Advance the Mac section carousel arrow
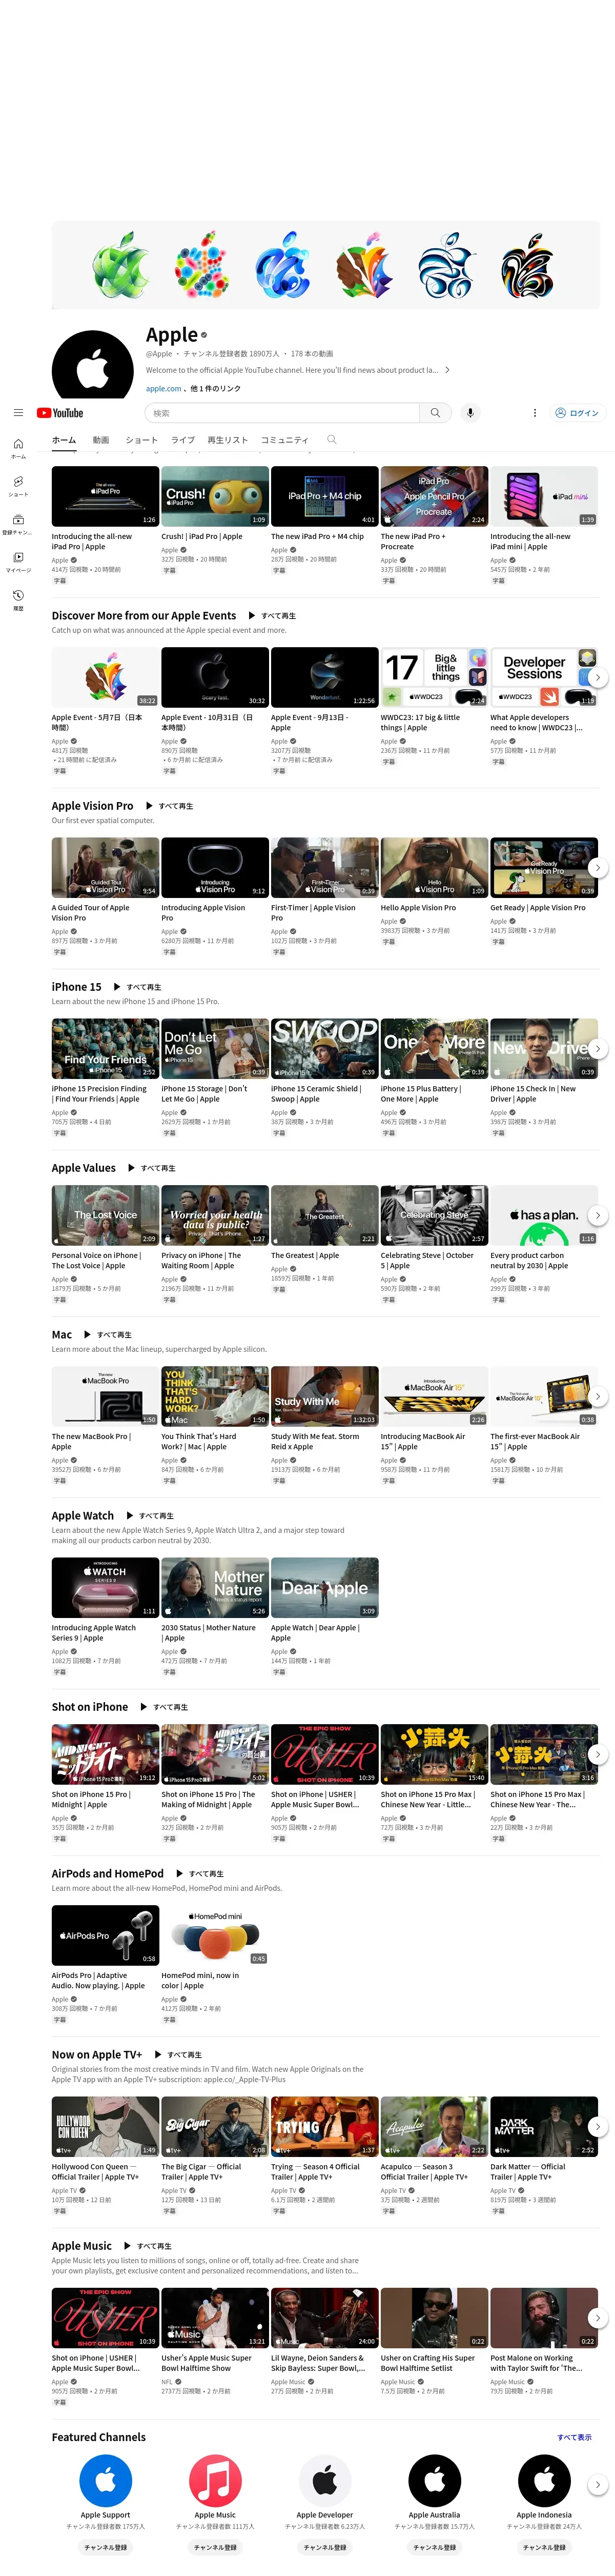 point(597,1396)
